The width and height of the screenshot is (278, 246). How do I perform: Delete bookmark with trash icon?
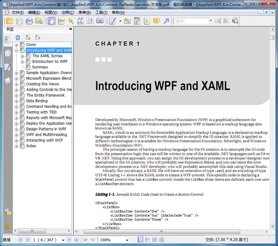pyautogui.click(x=18, y=38)
